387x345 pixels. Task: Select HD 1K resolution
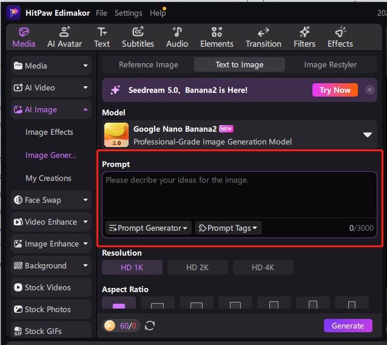132,268
